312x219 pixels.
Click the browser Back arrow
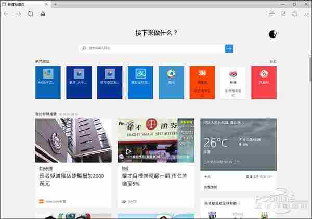(x=6, y=14)
